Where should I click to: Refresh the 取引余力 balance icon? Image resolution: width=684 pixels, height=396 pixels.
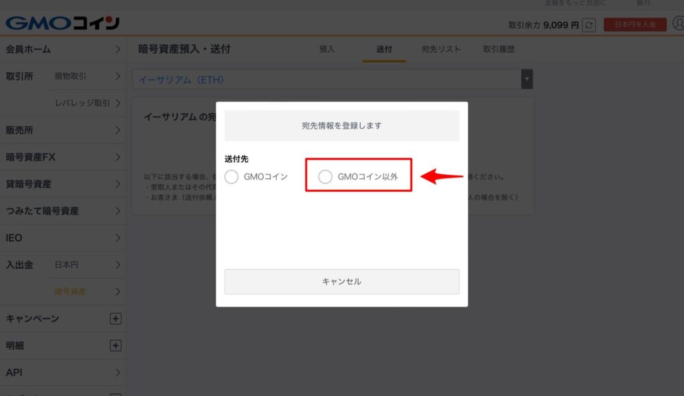pyautogui.click(x=589, y=25)
